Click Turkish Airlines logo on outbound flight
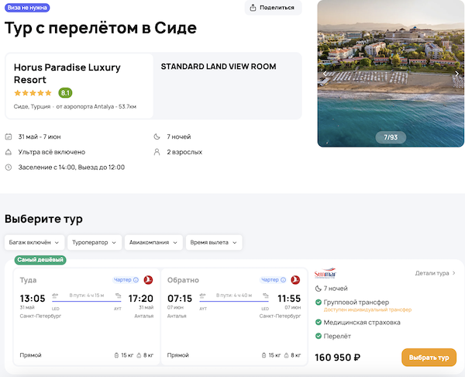465x377 pixels. click(x=148, y=280)
